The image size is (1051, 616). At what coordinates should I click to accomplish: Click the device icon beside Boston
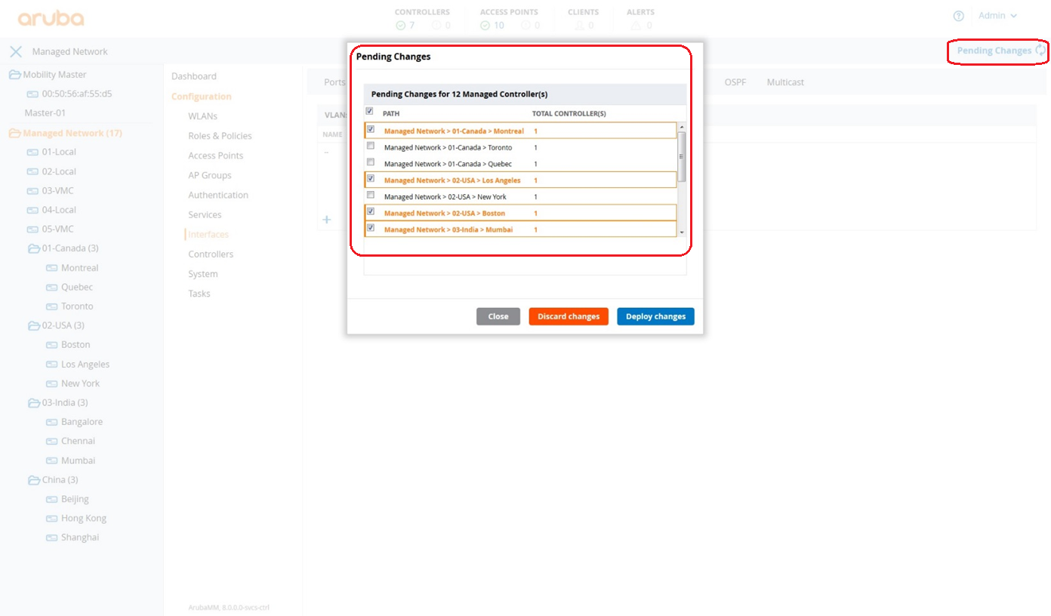(x=51, y=345)
